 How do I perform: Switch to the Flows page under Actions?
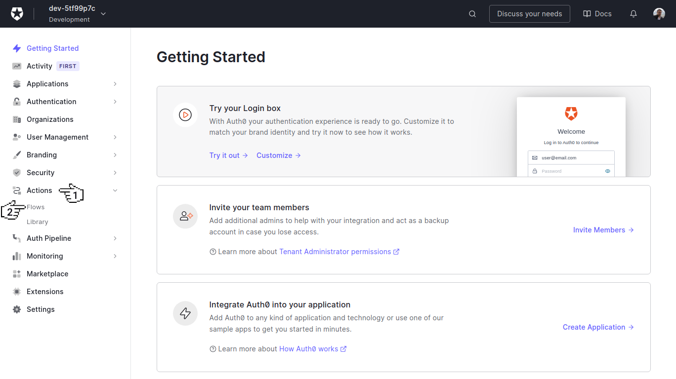pos(36,207)
